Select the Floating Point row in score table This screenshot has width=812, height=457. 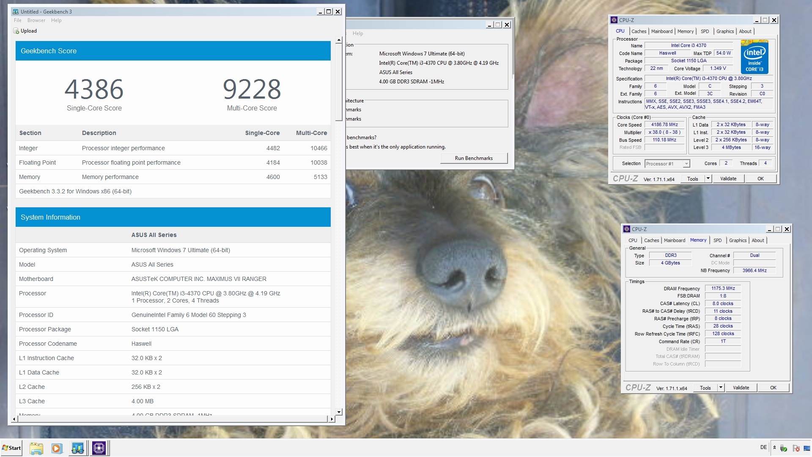click(173, 162)
